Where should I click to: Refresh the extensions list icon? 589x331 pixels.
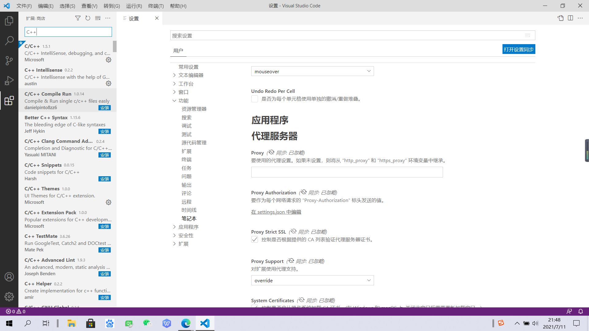[88, 18]
